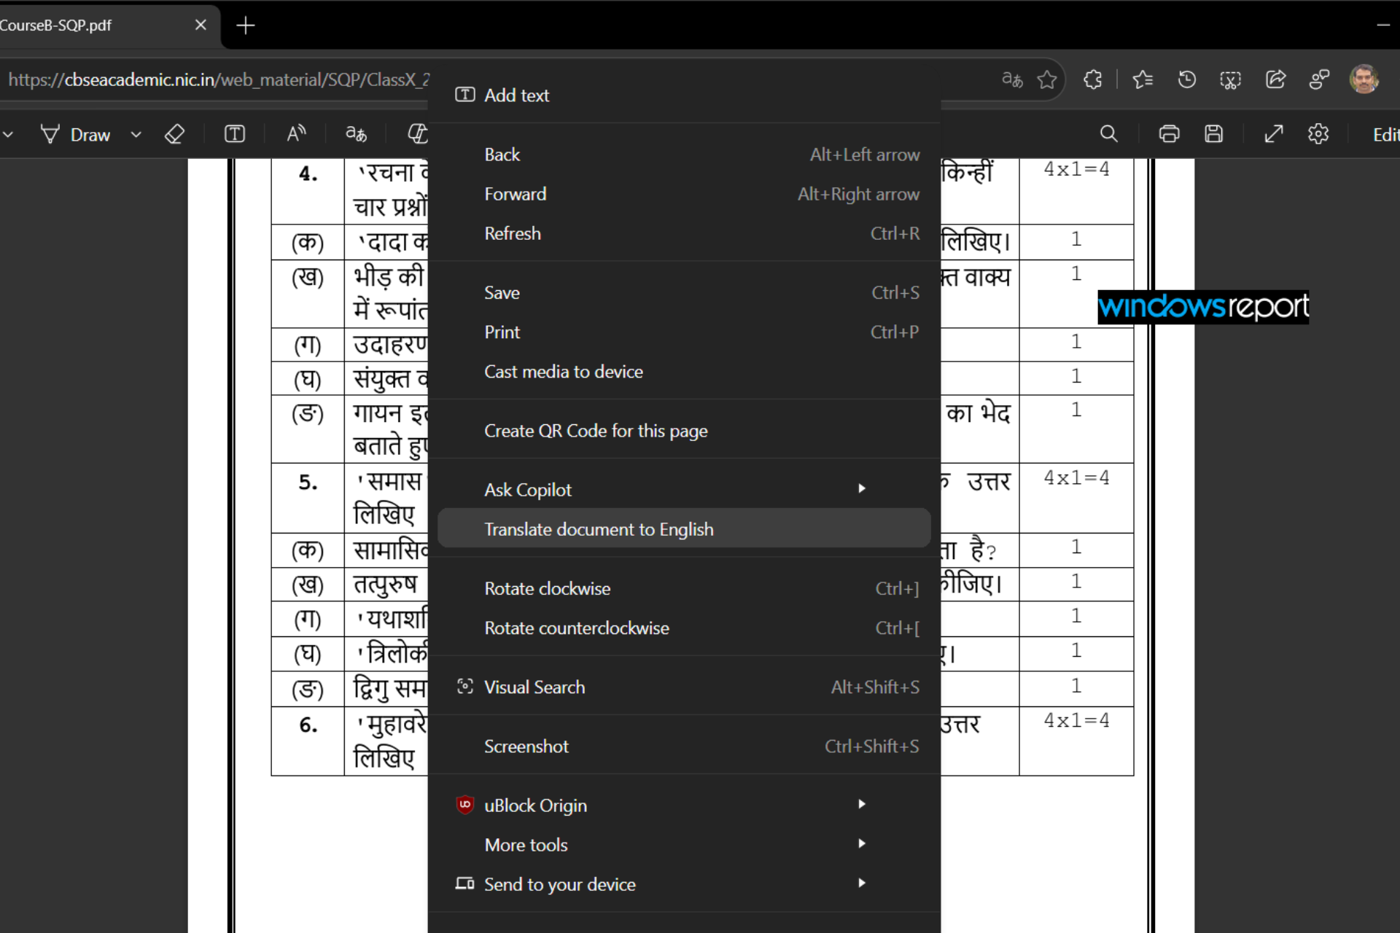Click the address bar URL field
1400x933 pixels.
tap(219, 79)
